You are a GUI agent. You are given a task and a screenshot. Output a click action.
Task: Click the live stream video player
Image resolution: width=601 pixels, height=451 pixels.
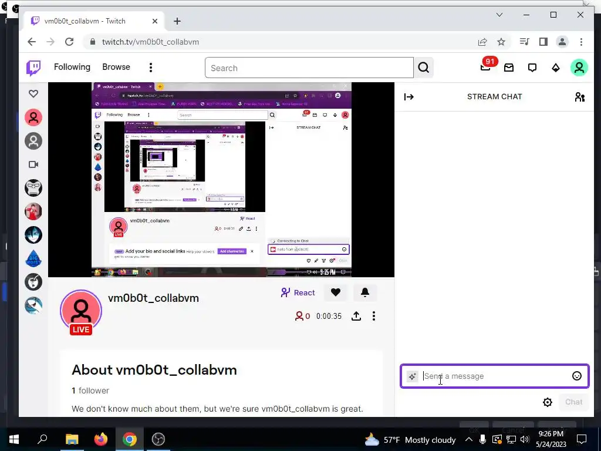coord(221,180)
